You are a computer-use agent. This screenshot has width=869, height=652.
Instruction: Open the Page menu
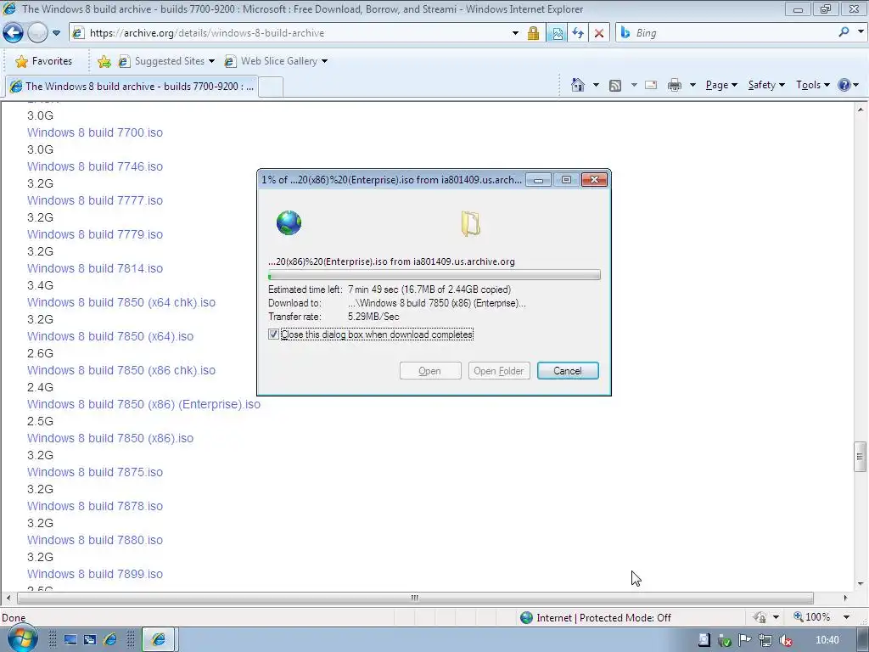coord(721,85)
